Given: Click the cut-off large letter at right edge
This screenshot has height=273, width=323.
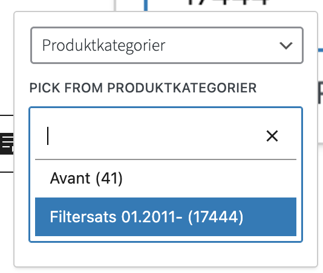Looking at the screenshot, I should [x=321, y=92].
